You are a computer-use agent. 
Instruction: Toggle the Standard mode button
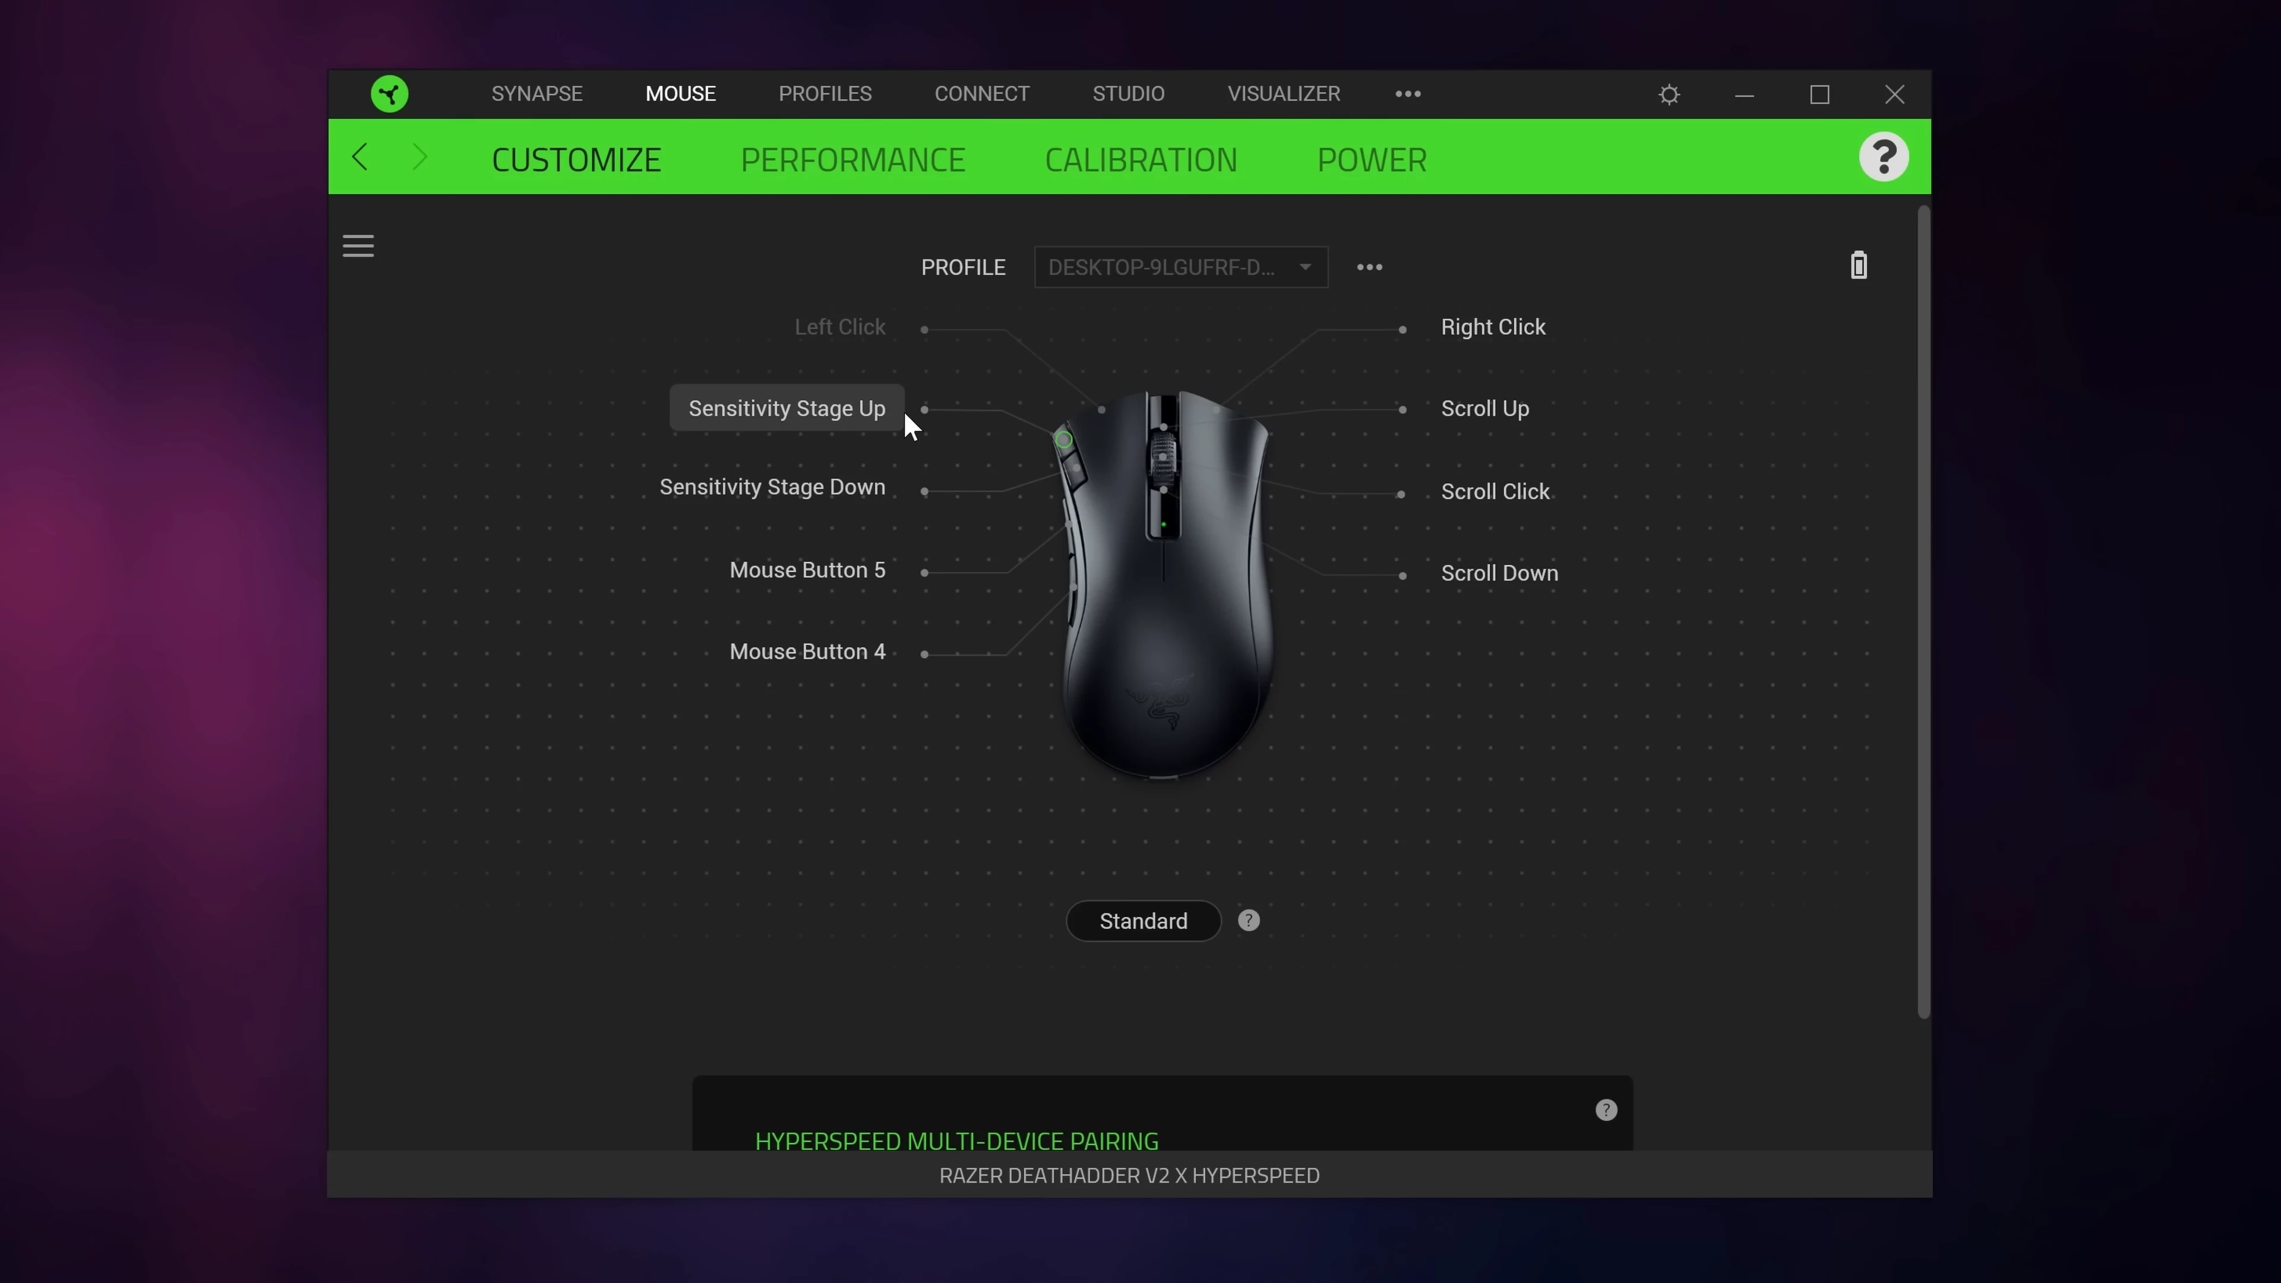coord(1143,922)
